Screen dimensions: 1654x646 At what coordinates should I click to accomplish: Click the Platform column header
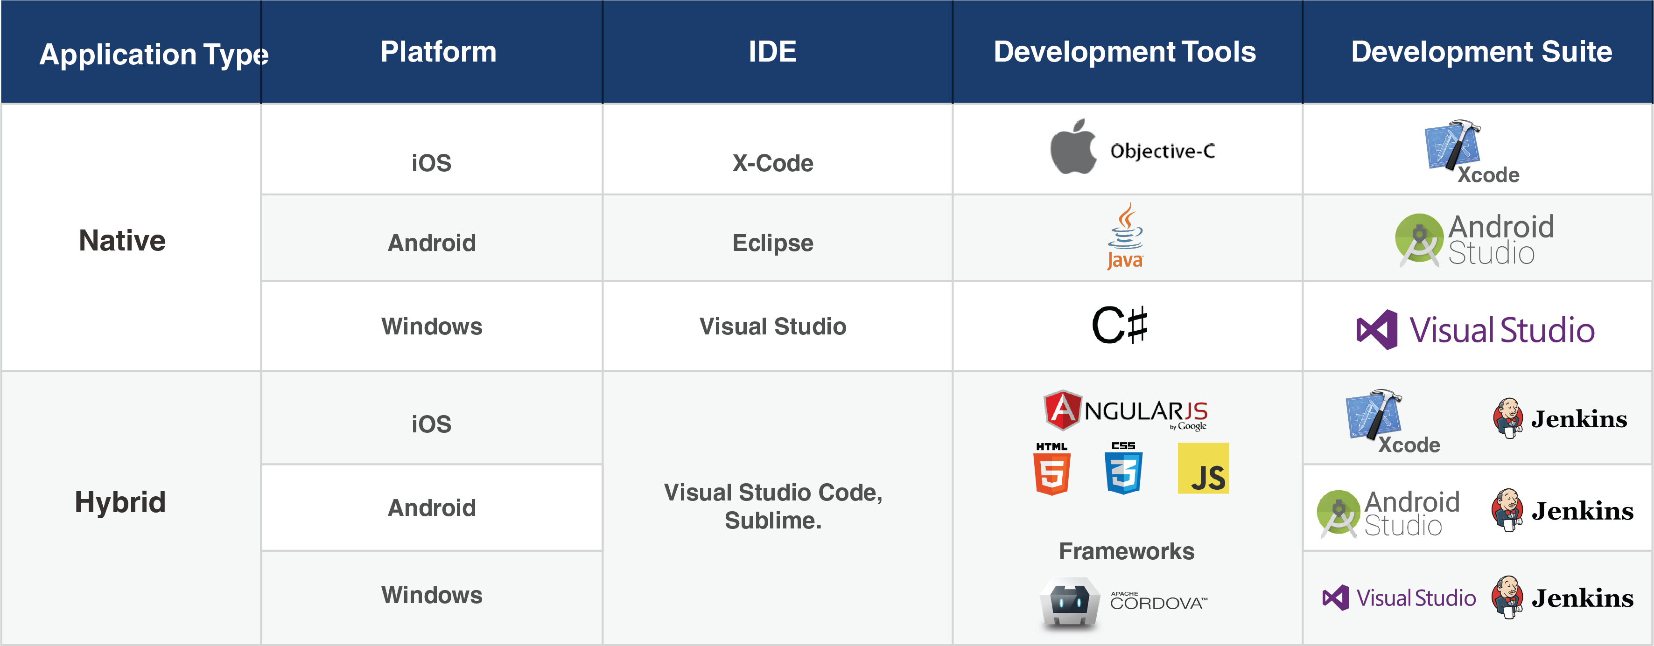432,52
